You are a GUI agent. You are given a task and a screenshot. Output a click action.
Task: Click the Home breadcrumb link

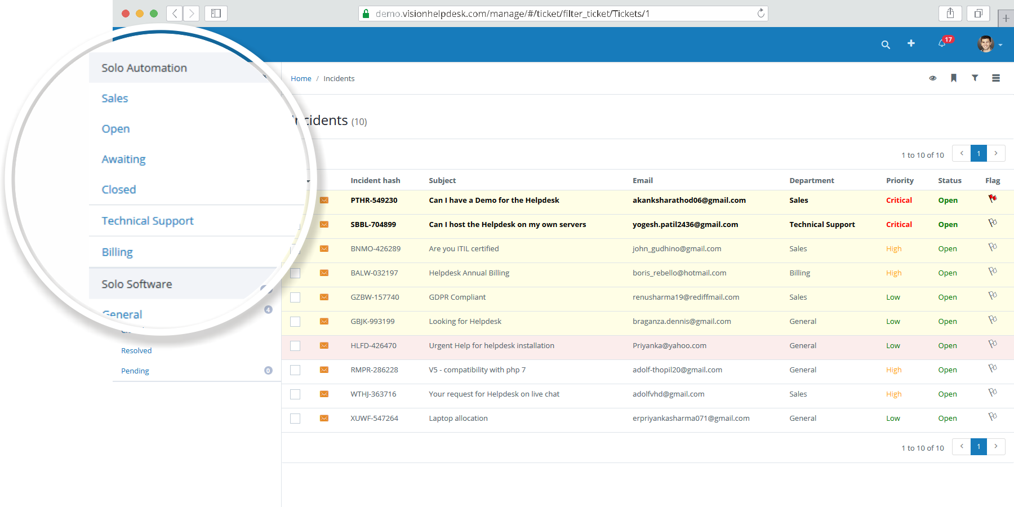(301, 78)
